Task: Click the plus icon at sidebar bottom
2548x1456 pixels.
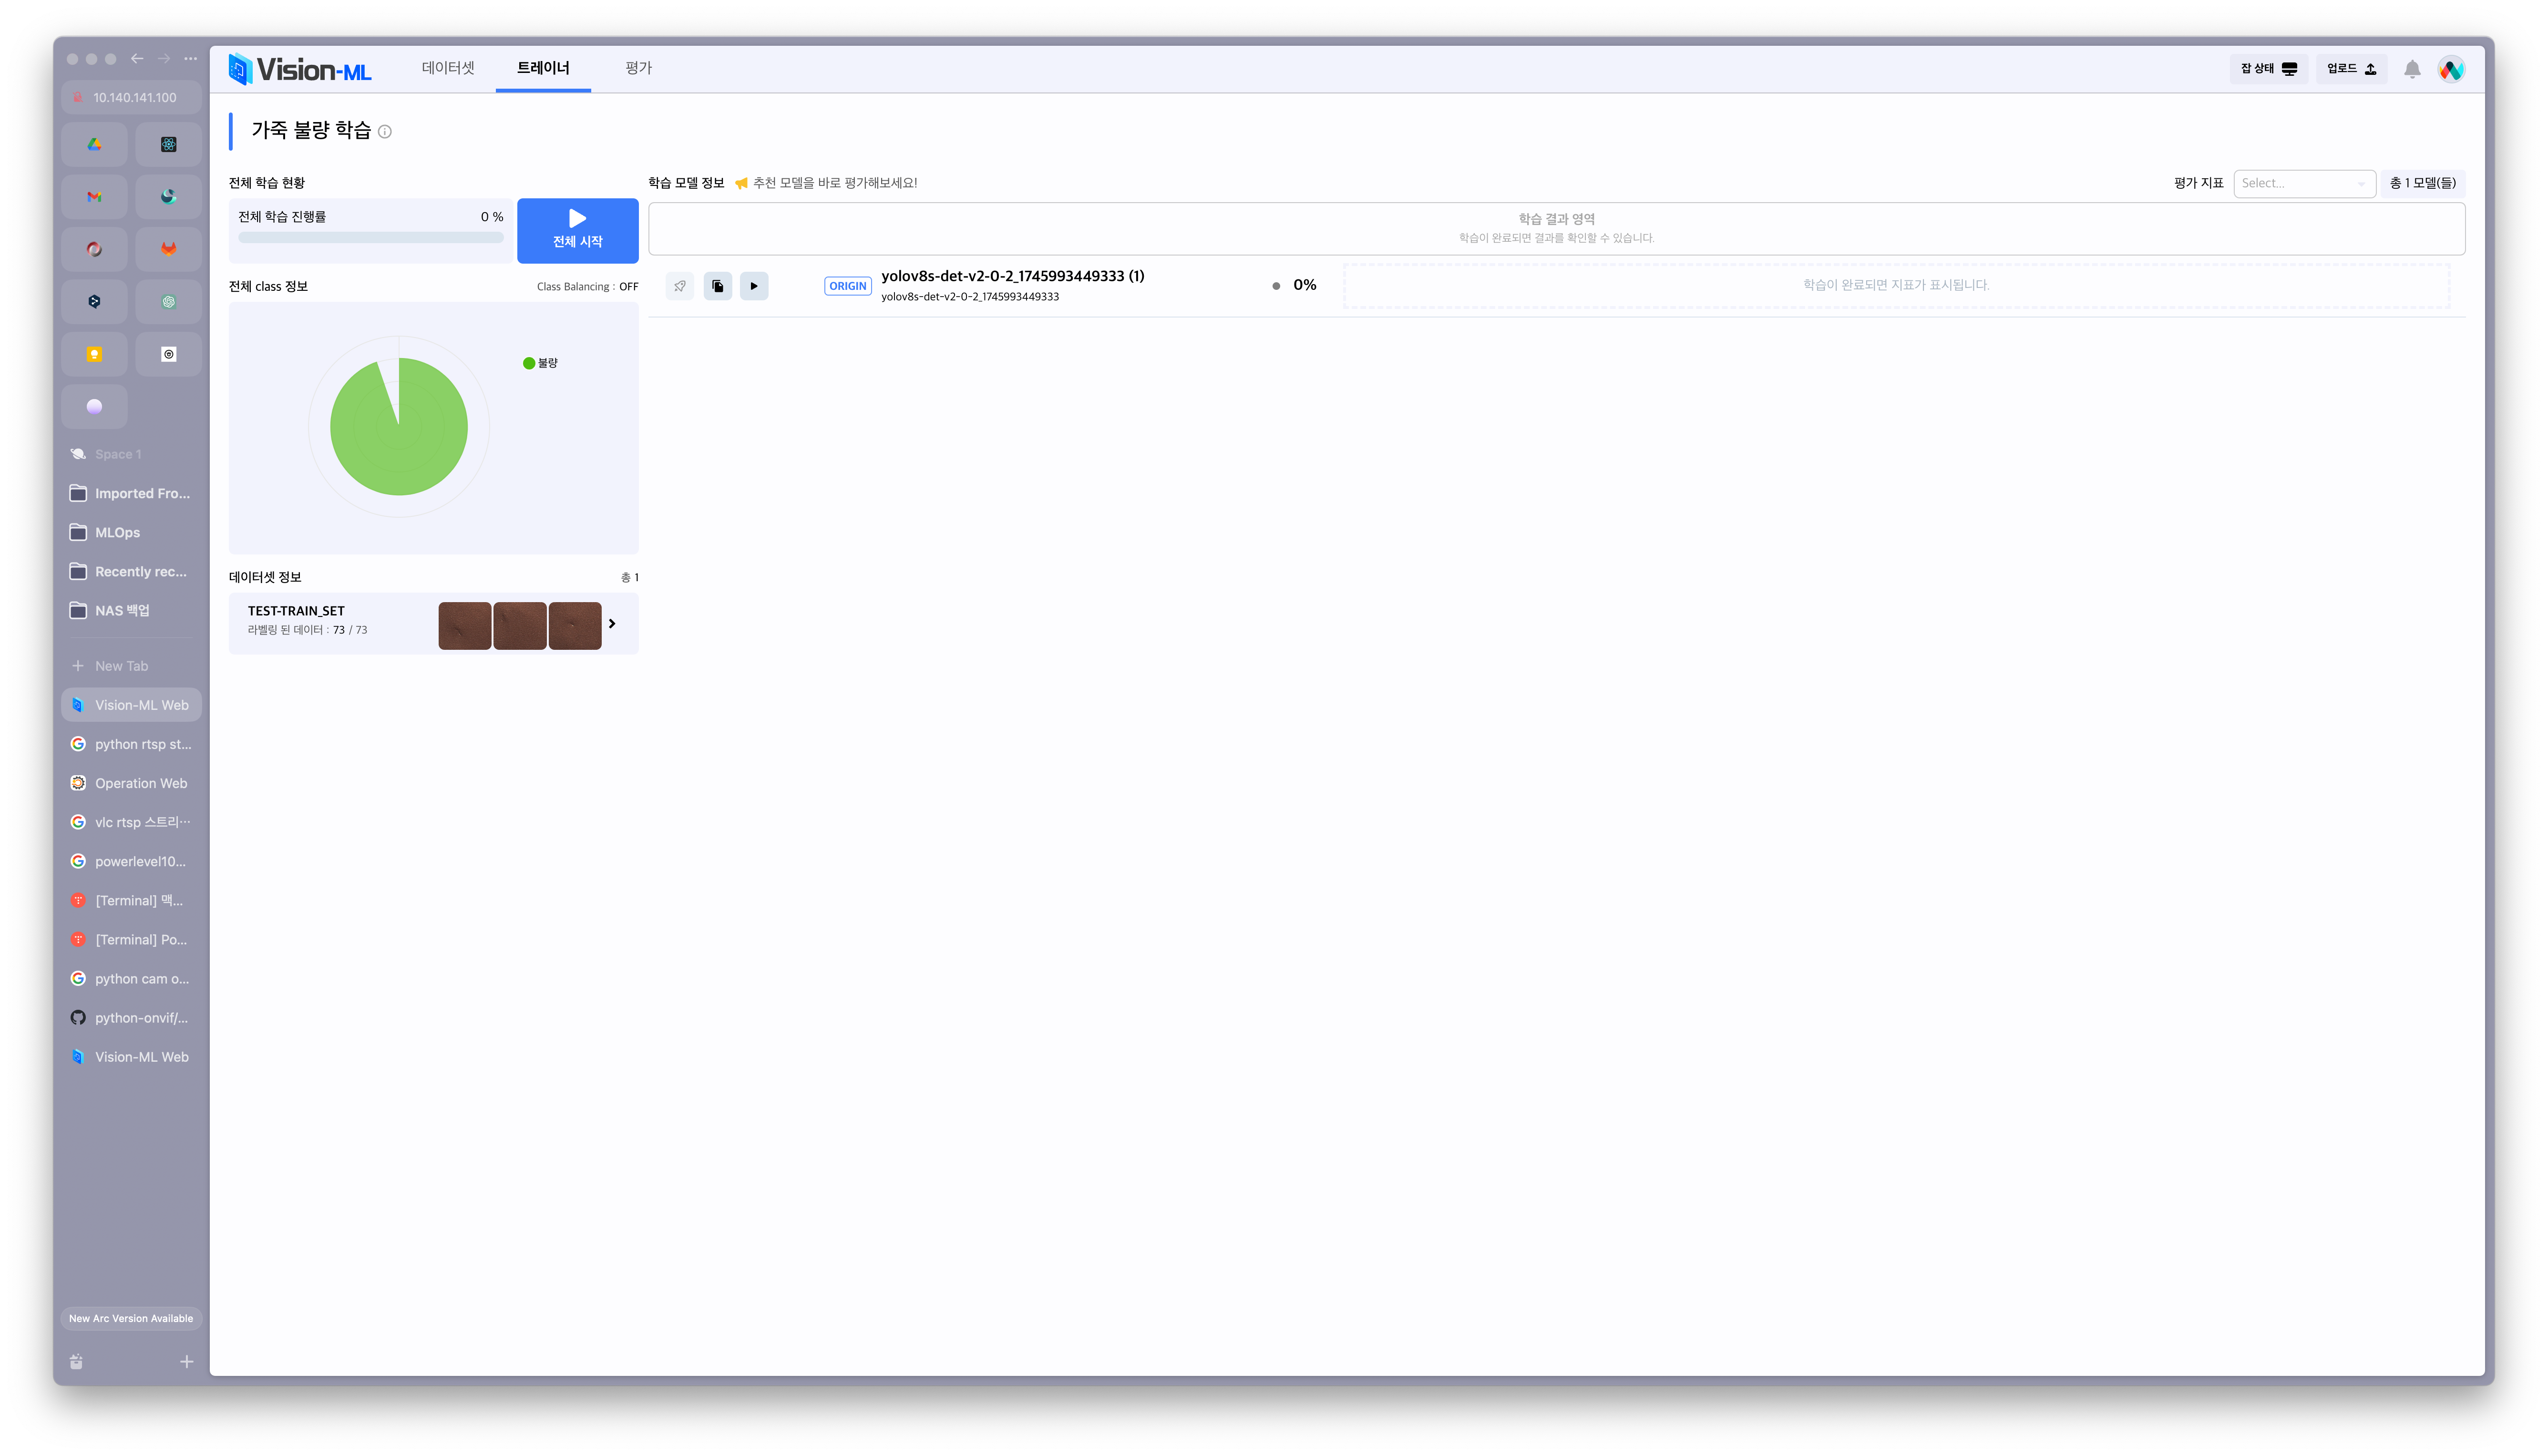Action: point(186,1362)
